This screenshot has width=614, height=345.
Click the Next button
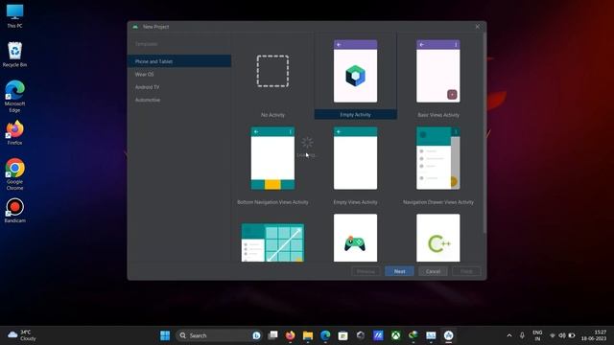[x=399, y=271]
